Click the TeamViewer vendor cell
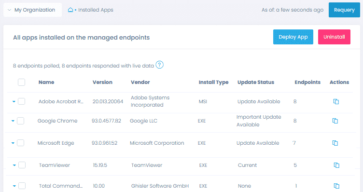Image resolution: width=363 pixels, height=192 pixels. [147, 165]
